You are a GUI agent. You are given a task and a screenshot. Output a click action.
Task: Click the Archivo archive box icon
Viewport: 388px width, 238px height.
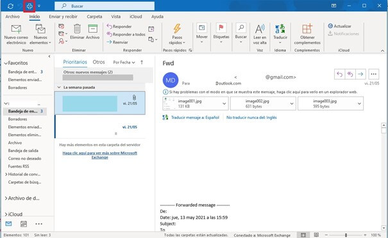tap(93, 31)
